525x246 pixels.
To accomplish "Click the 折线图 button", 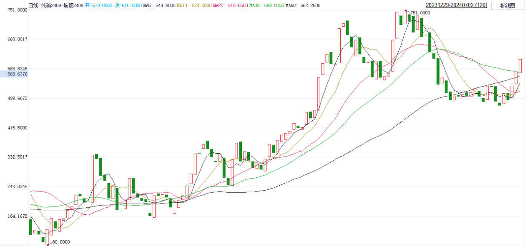I will click(x=507, y=5).
